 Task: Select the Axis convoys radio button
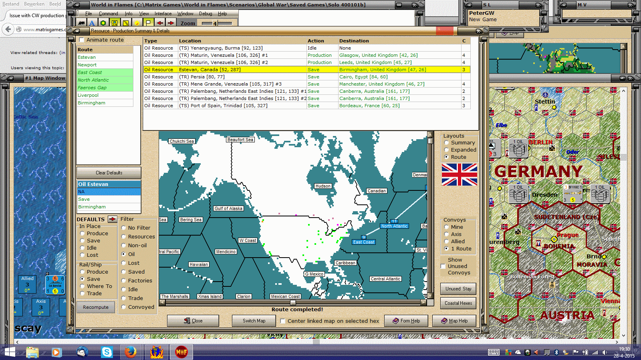[x=446, y=234]
